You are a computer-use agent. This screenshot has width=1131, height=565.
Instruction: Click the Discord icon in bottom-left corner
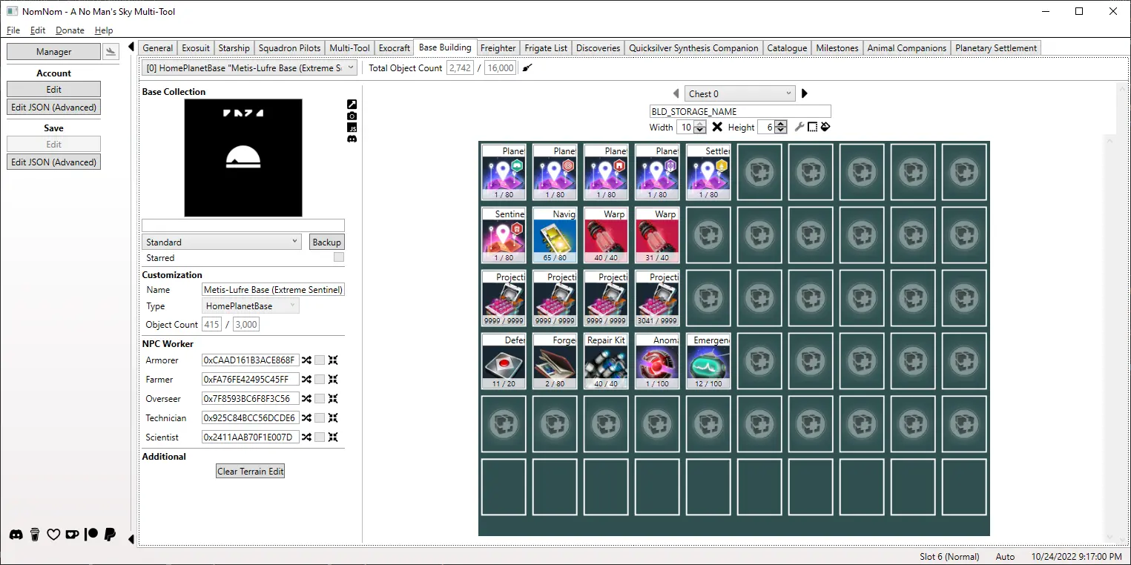16,535
